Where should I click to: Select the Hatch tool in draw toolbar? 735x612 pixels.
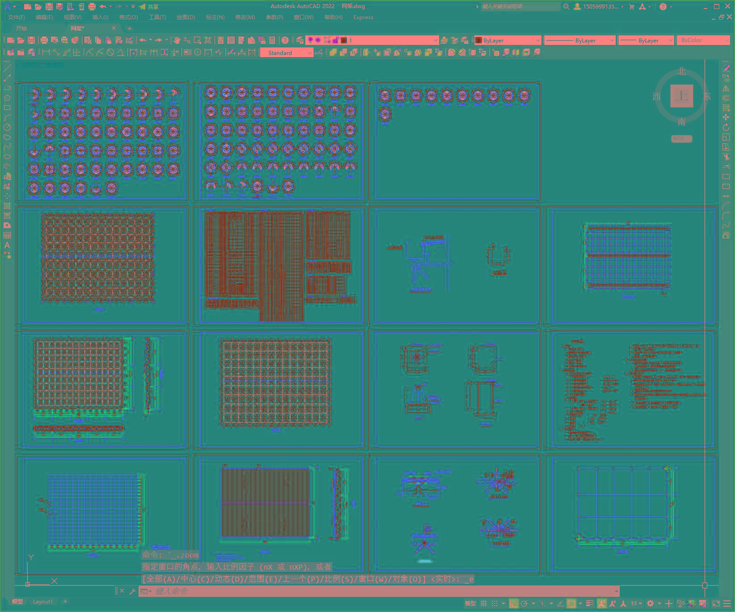click(7, 206)
